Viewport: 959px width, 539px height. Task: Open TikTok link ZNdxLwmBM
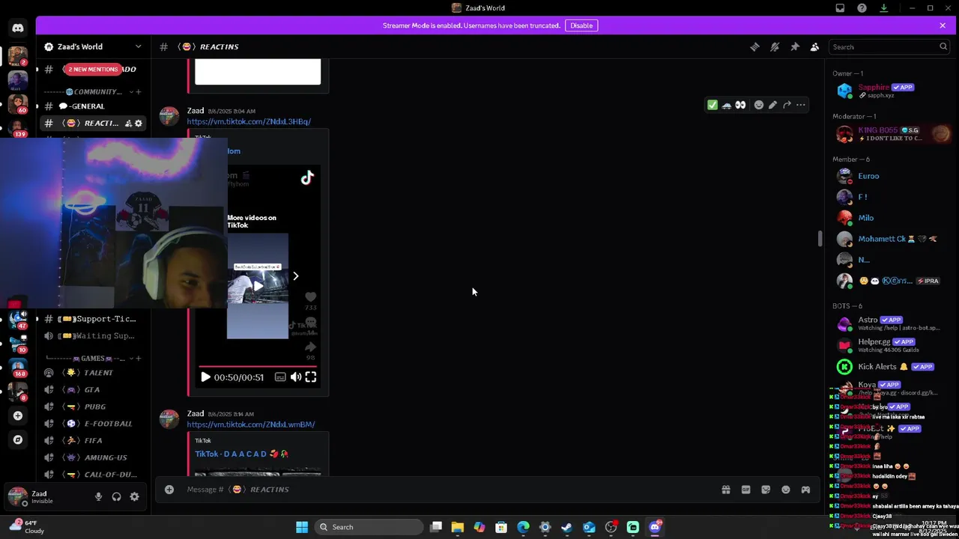tap(251, 424)
